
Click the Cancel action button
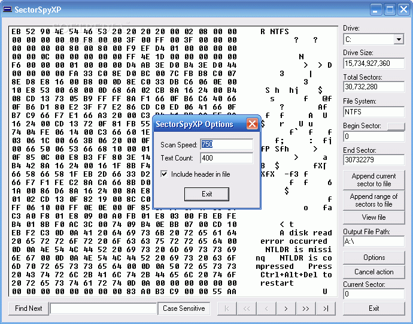click(x=373, y=272)
